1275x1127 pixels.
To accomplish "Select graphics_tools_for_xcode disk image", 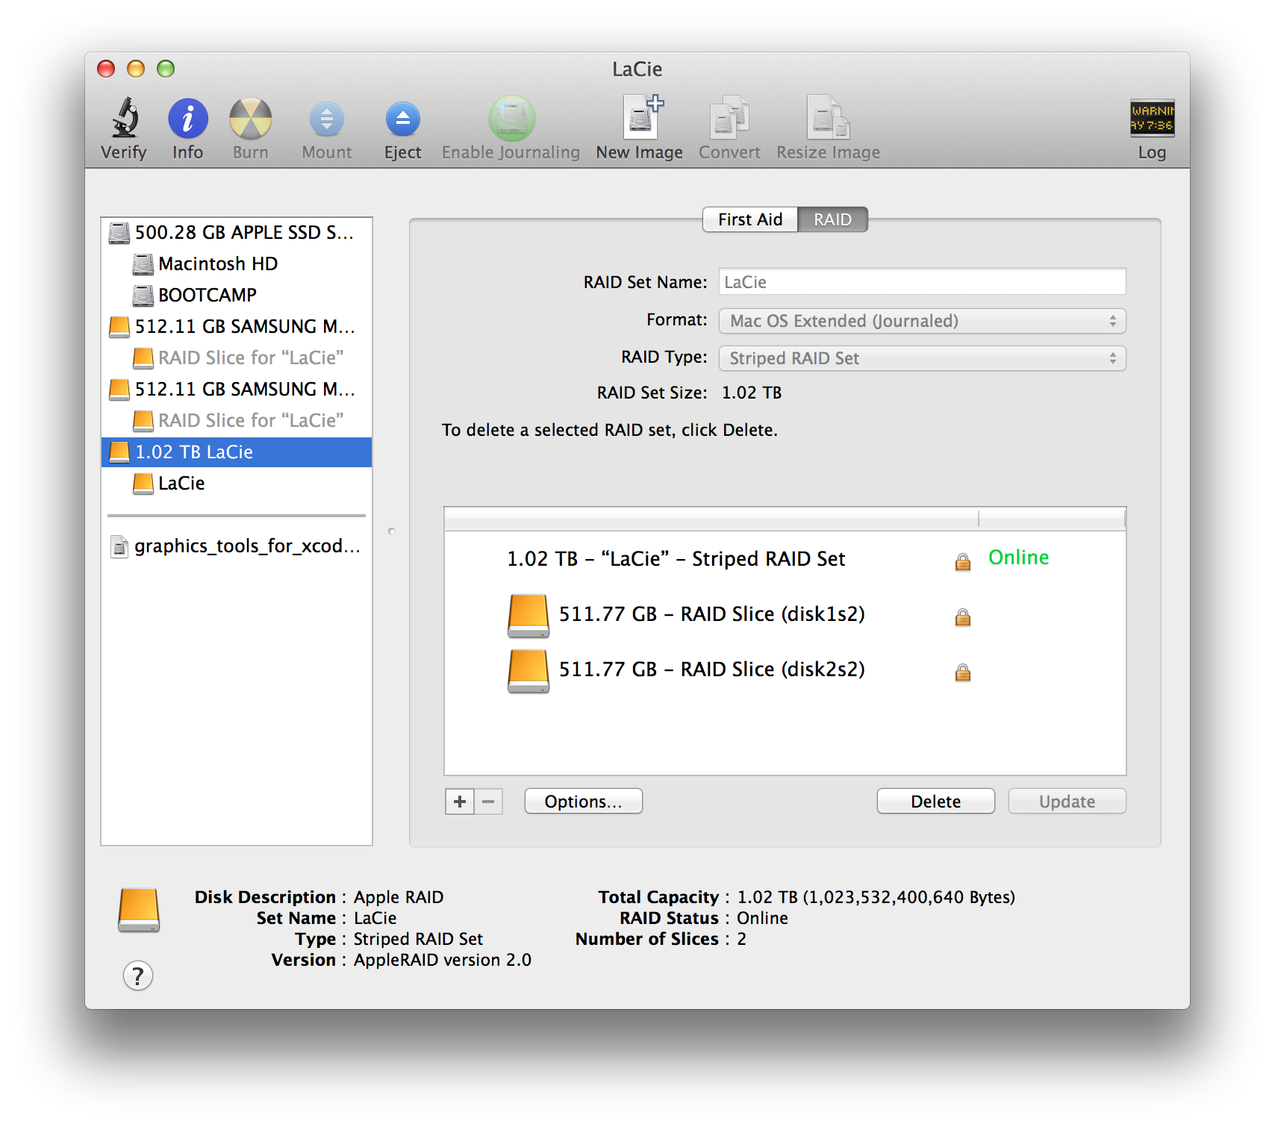I will pos(237,546).
